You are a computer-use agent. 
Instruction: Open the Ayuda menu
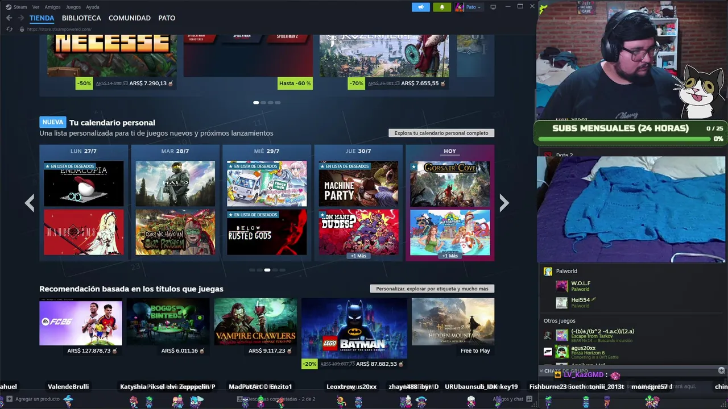tap(92, 7)
